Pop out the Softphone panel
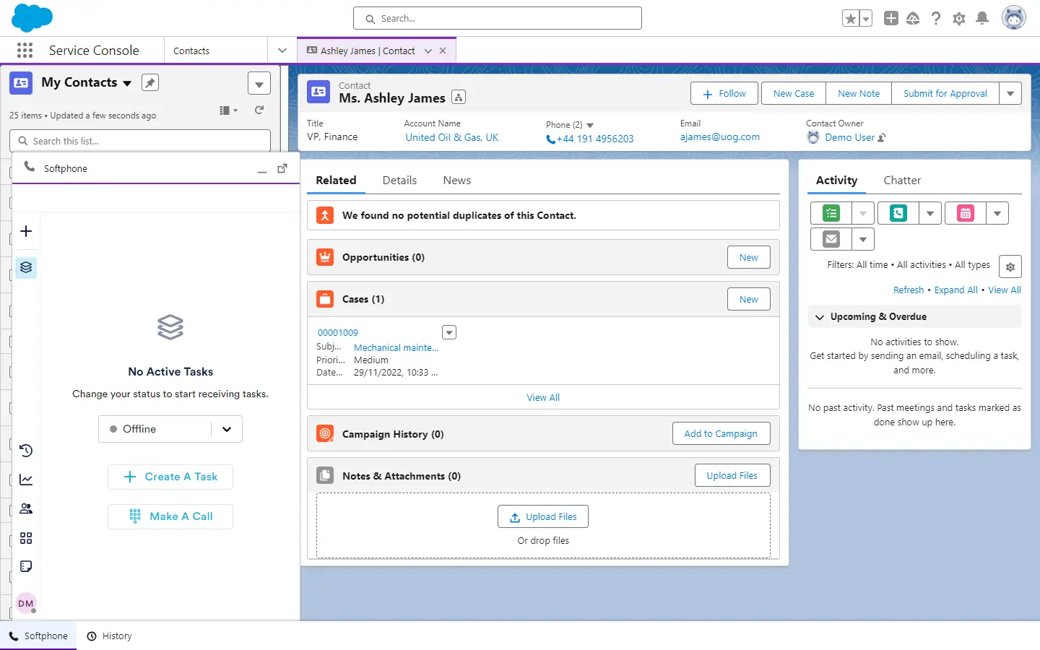 click(282, 168)
